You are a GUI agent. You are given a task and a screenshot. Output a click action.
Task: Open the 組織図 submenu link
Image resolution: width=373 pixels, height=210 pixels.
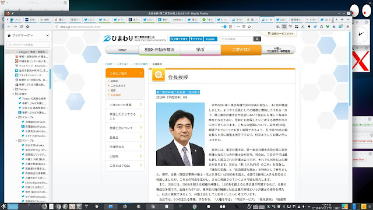pyautogui.click(x=114, y=81)
